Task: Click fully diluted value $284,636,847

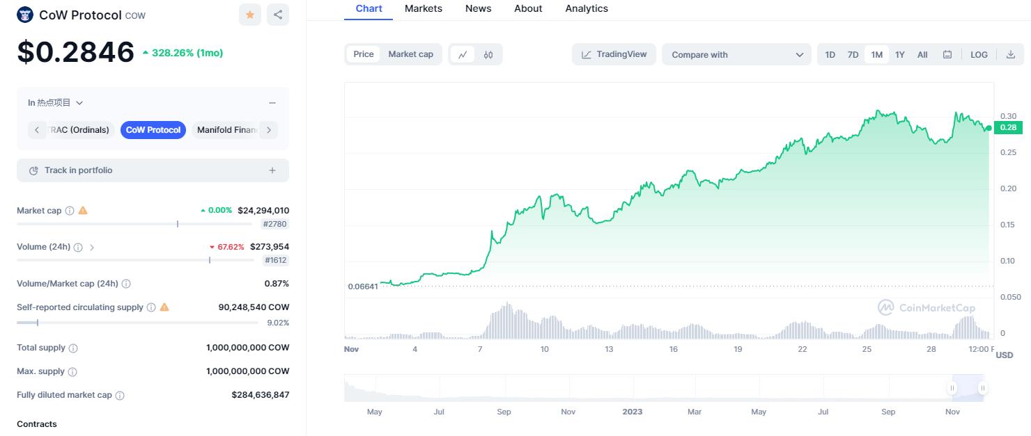Action: (x=261, y=395)
